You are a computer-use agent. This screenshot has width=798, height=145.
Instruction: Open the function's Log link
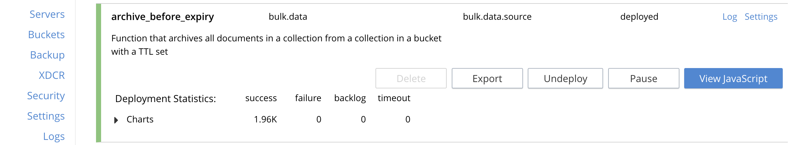coord(730,17)
